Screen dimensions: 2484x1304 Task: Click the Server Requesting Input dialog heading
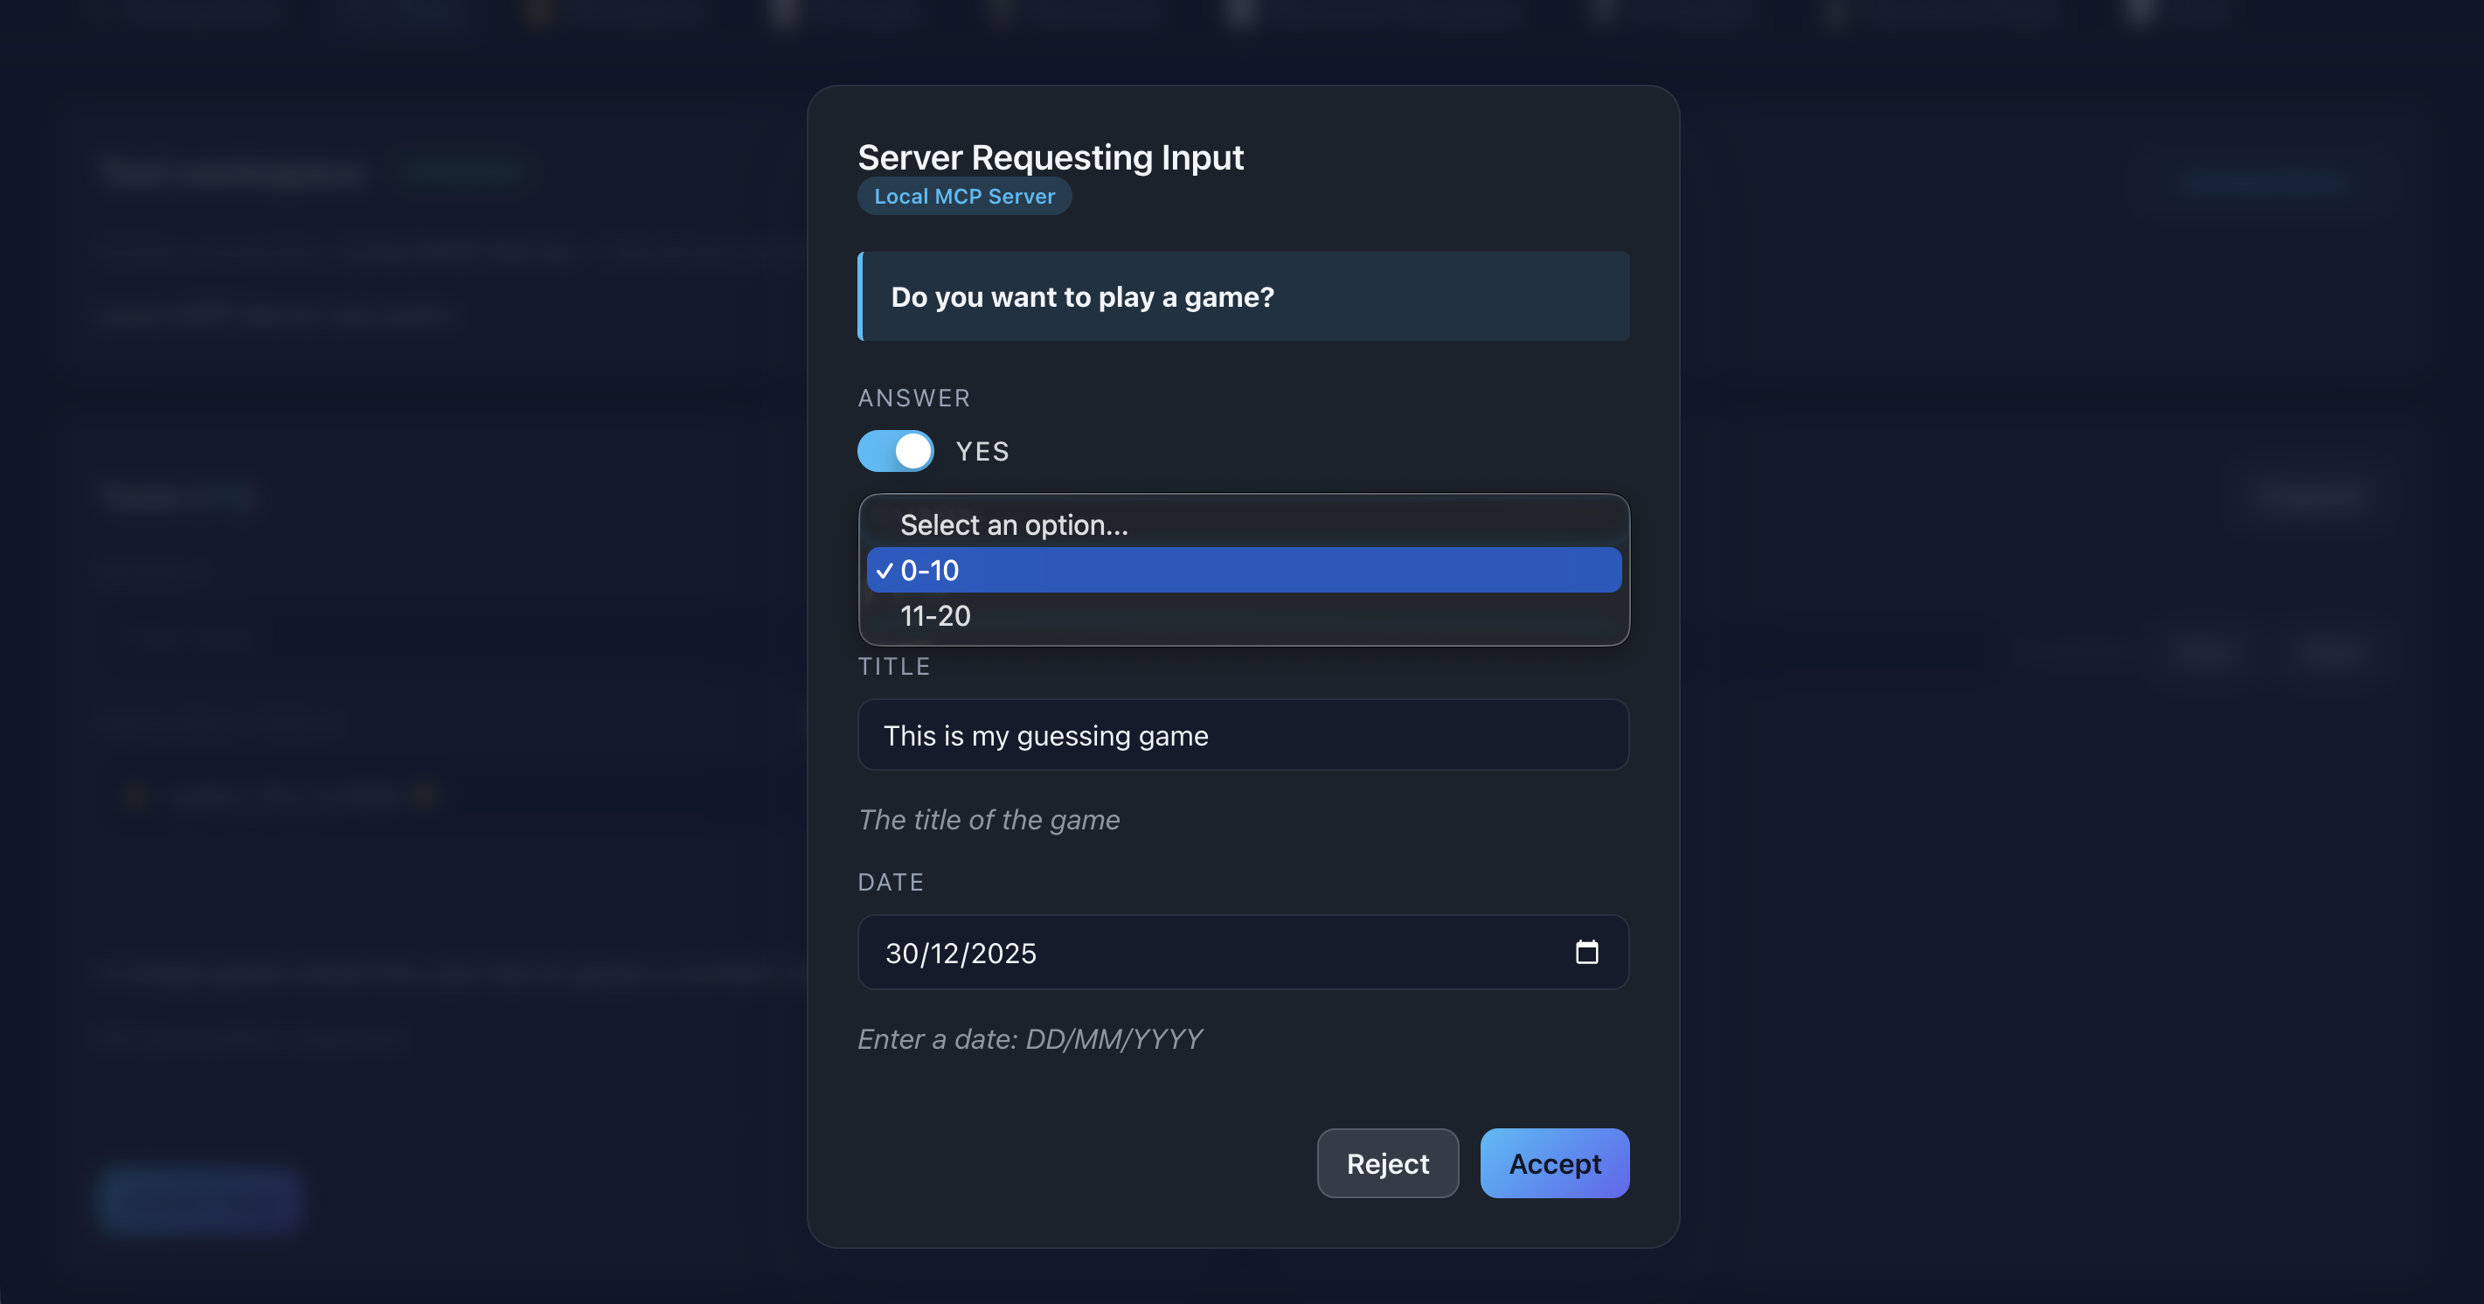point(1050,156)
